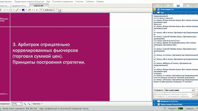The image size is (198, 111).
Task: Click the chat panel icon tab
Action: (x=168, y=6)
